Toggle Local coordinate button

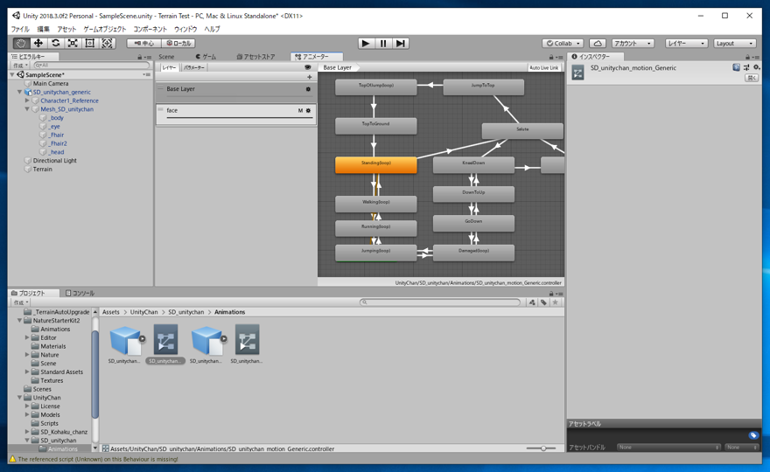click(178, 43)
